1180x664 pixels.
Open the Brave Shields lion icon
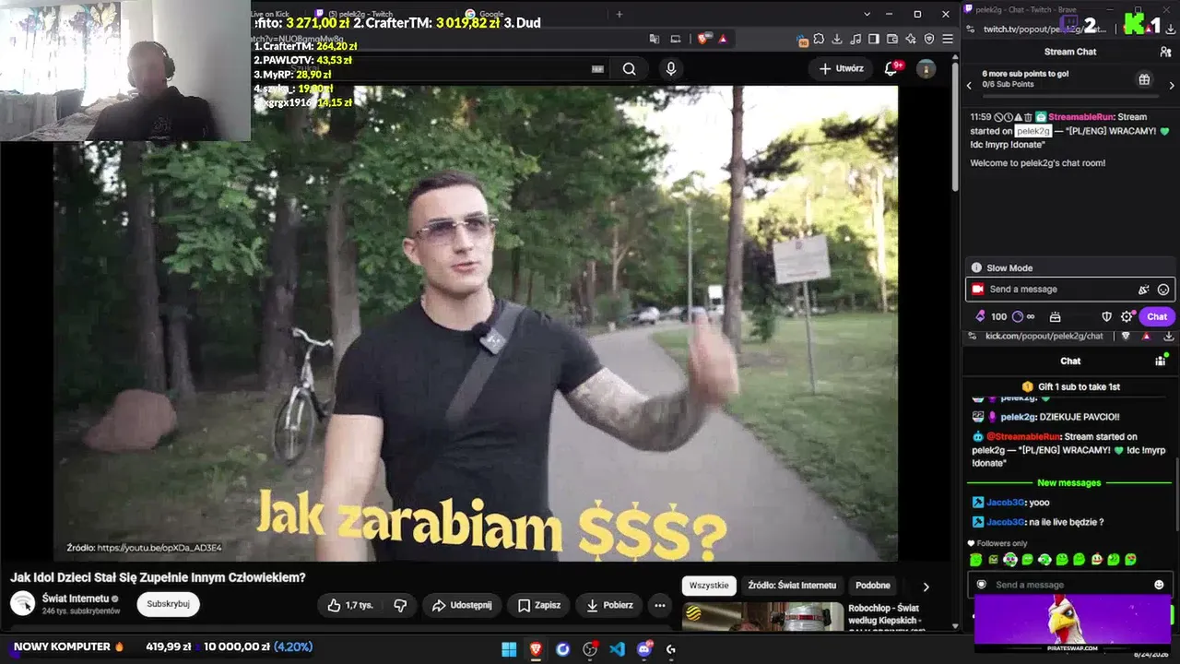pos(704,39)
